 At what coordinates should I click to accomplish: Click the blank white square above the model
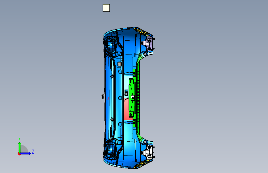click(106, 8)
